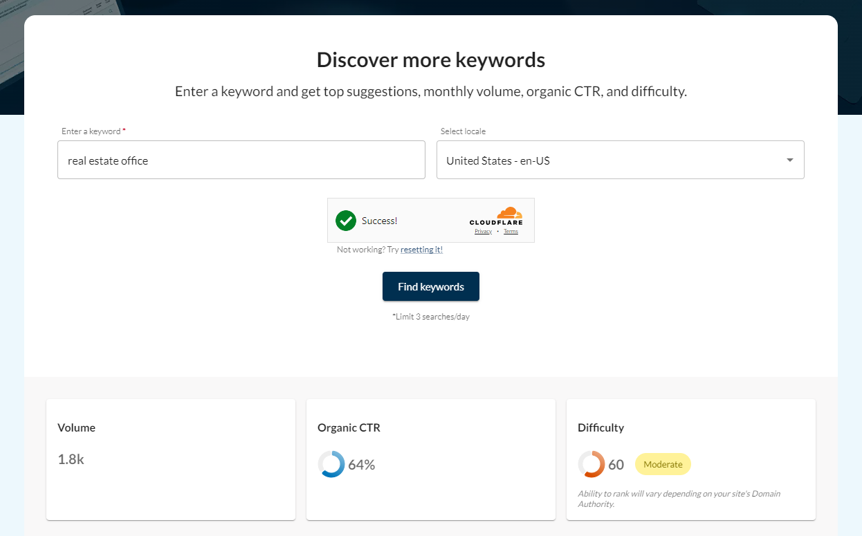Click the Select locale label
862x536 pixels.
(464, 131)
